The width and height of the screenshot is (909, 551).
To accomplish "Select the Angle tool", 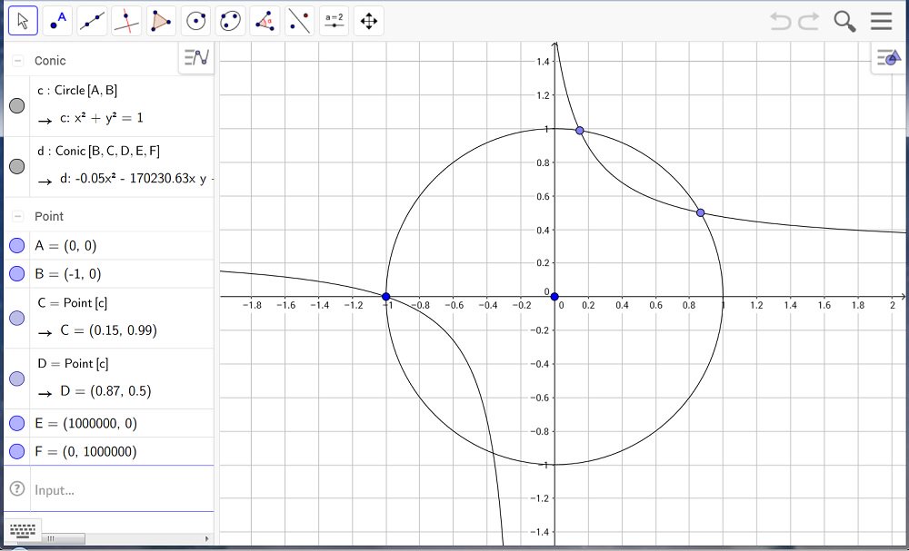I will coord(265,22).
